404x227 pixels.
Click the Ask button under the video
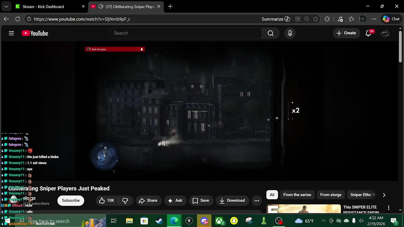[x=175, y=201]
